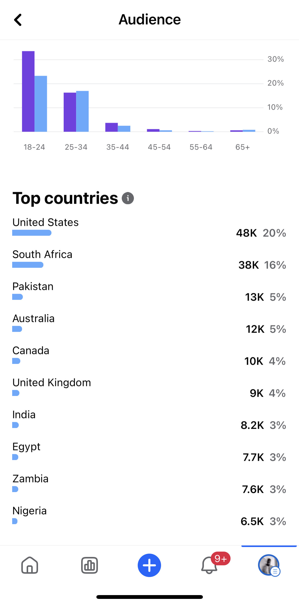The width and height of the screenshot is (299, 605).
Task: Open the notifications bell icon
Action: tap(209, 565)
